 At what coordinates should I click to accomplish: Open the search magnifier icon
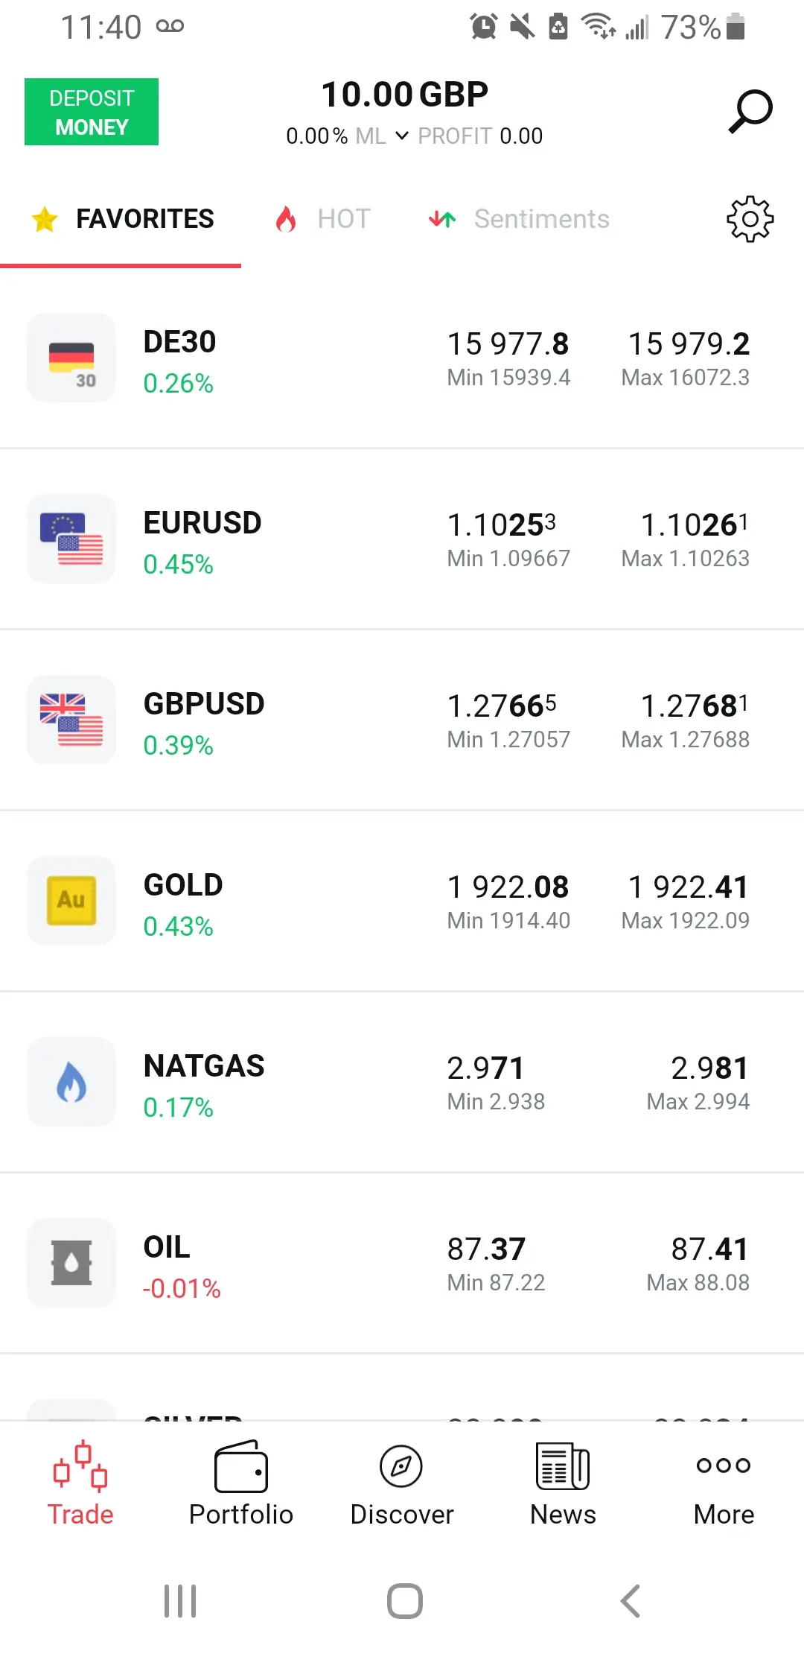pos(750,112)
